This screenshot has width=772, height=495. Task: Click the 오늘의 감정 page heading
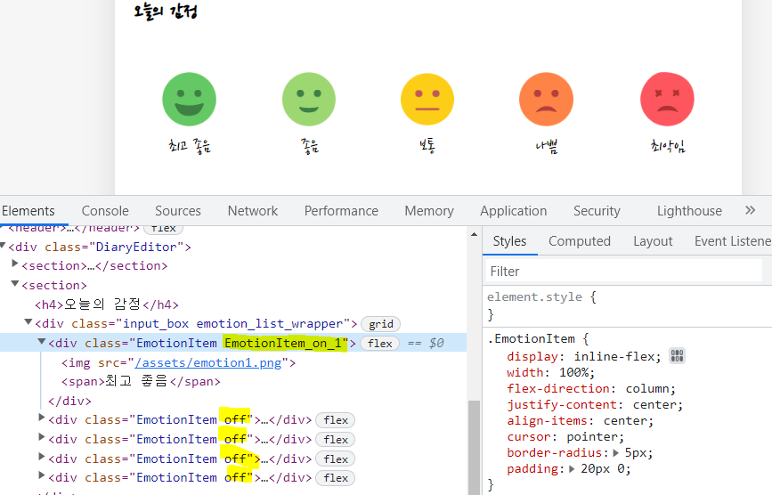point(166,11)
